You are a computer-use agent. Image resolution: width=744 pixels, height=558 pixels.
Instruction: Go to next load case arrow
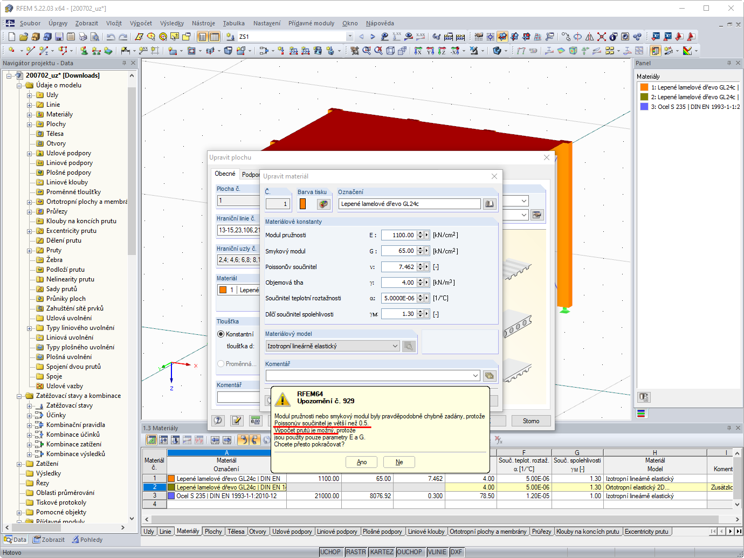coord(373,37)
